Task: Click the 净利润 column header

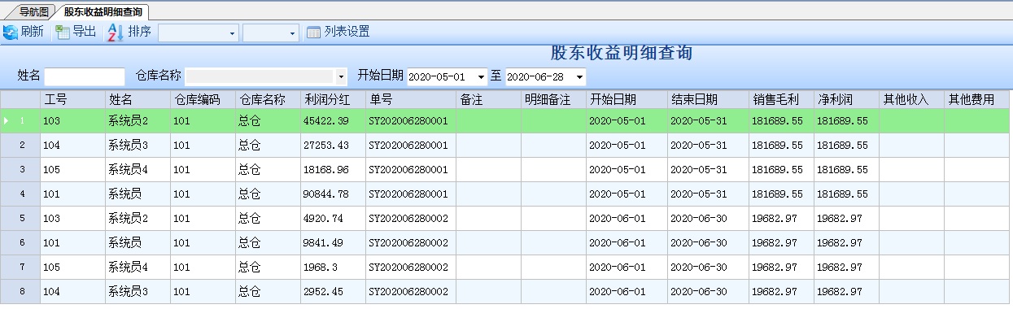Action: tap(846, 99)
